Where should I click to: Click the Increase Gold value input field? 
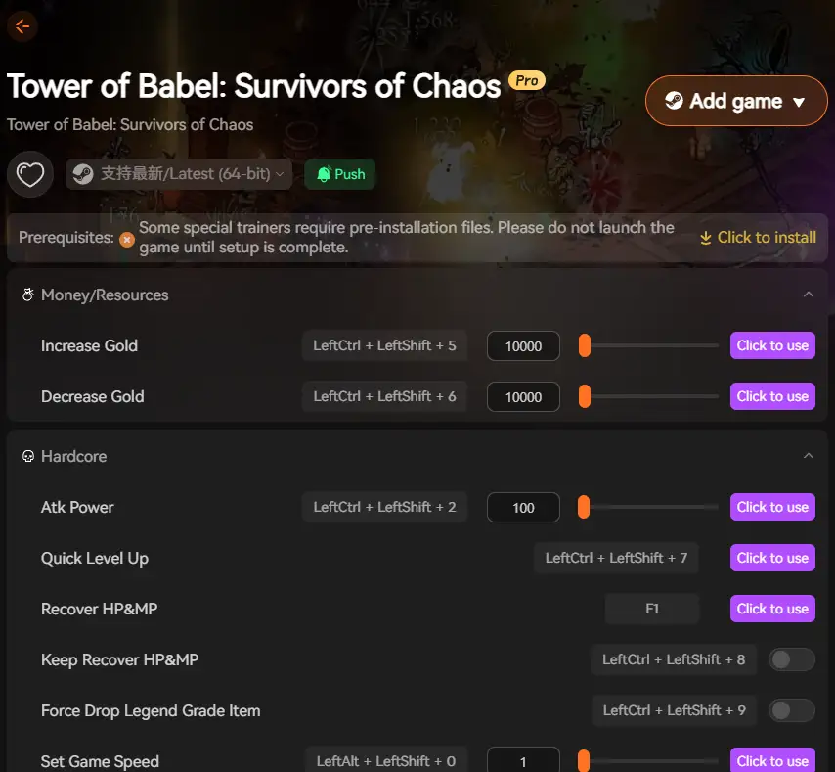pos(522,345)
